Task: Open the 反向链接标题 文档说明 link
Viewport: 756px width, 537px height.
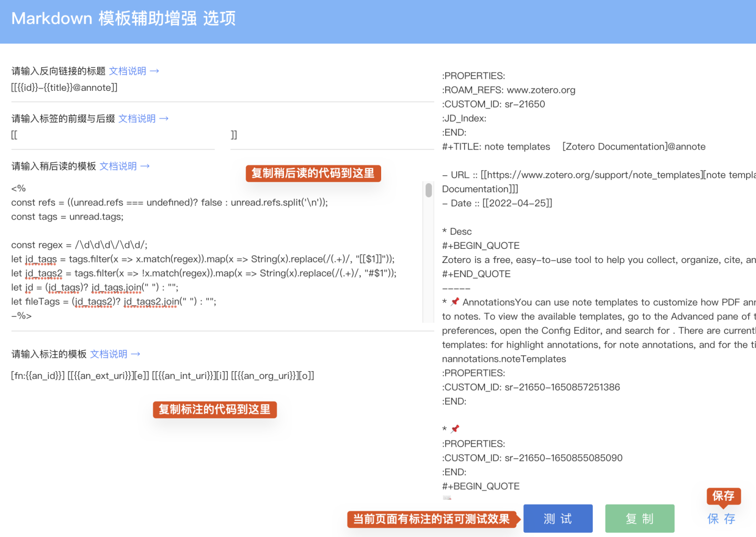Action: (128, 71)
